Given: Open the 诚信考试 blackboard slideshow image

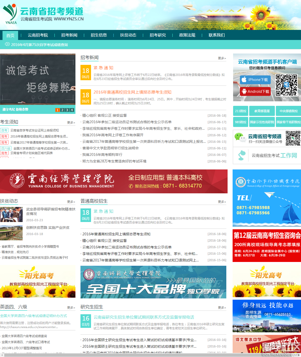Looking at the screenshot, I should pyautogui.click(x=38, y=79).
